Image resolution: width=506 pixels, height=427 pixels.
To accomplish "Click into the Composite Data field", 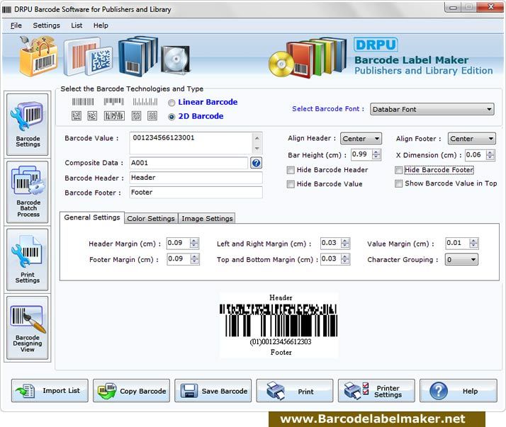I will tap(189, 163).
